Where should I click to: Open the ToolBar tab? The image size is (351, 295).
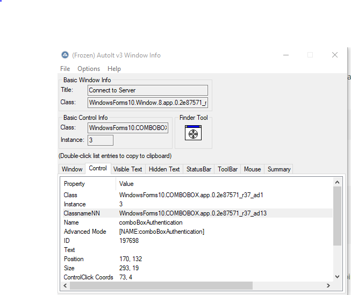(x=228, y=169)
